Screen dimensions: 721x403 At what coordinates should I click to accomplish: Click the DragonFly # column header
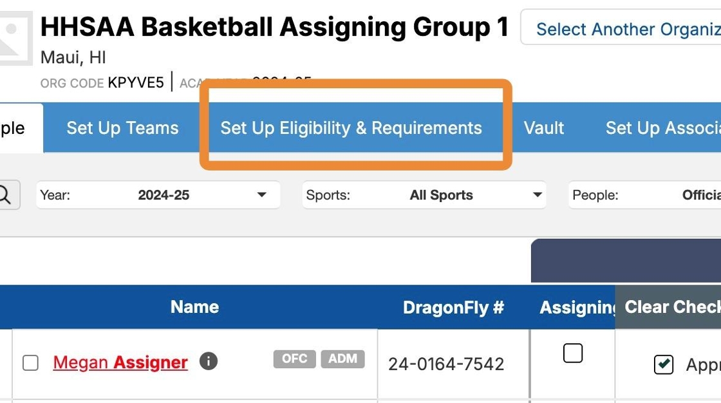pyautogui.click(x=453, y=308)
